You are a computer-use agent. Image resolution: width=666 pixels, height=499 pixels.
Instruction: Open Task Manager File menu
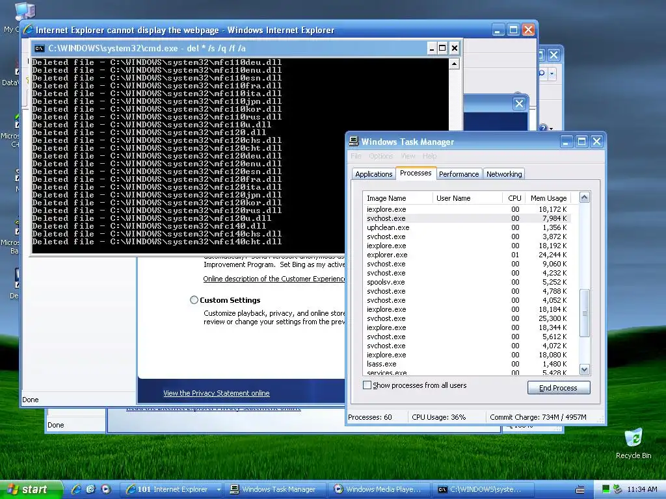[x=356, y=156]
